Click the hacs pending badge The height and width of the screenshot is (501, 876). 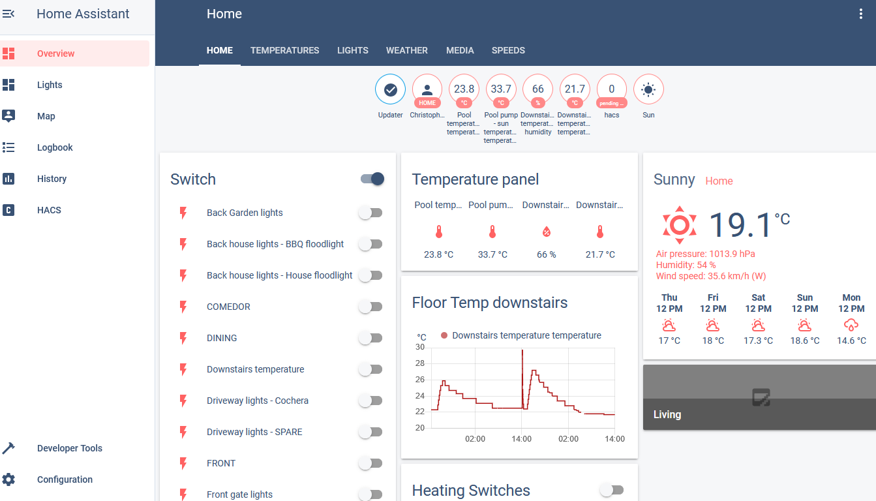[611, 89]
